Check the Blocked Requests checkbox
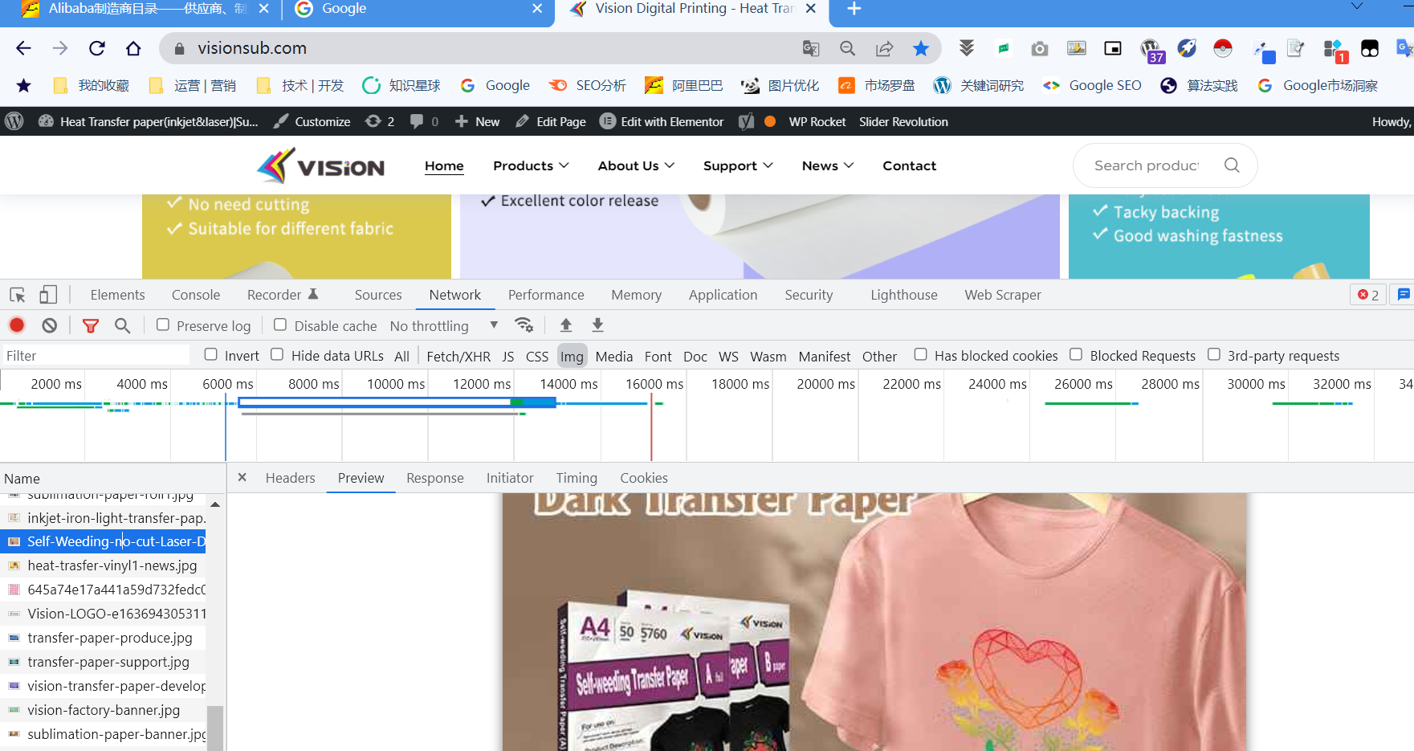Image resolution: width=1414 pixels, height=751 pixels. coord(1076,354)
